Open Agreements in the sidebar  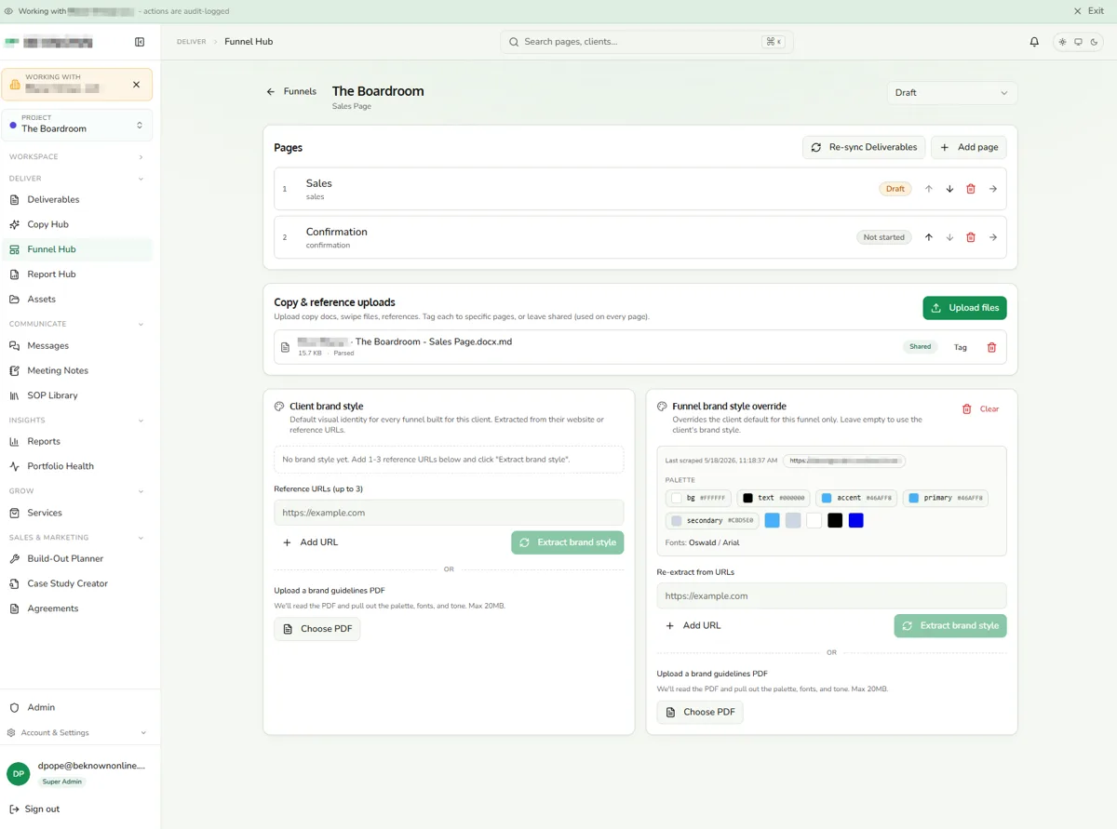point(77,608)
